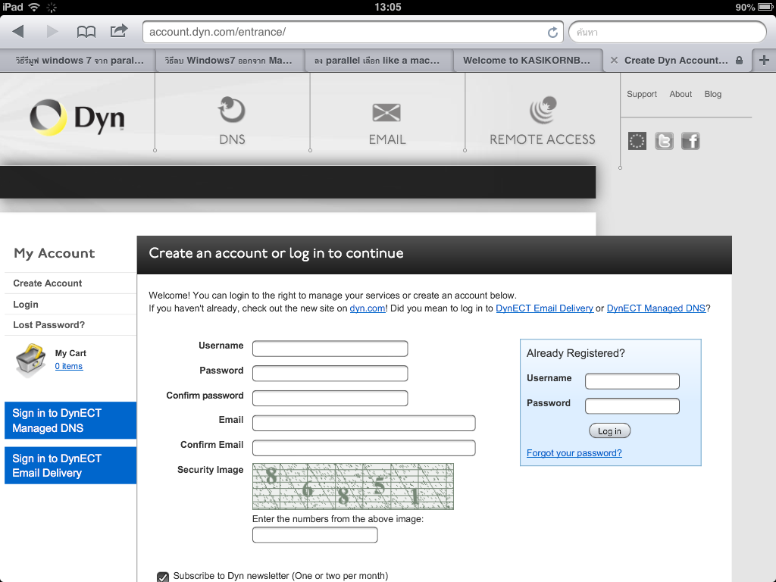Tap the Safari search field
This screenshot has height=582, width=776.
pos(668,32)
